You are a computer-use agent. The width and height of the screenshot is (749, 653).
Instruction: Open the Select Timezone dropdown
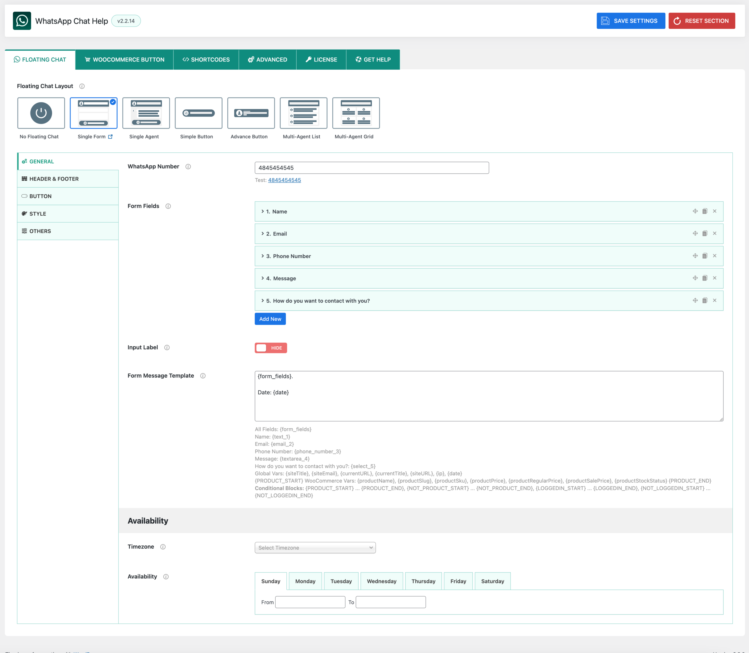tap(315, 548)
